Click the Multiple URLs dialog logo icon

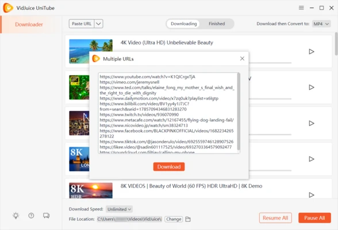tap(96, 59)
